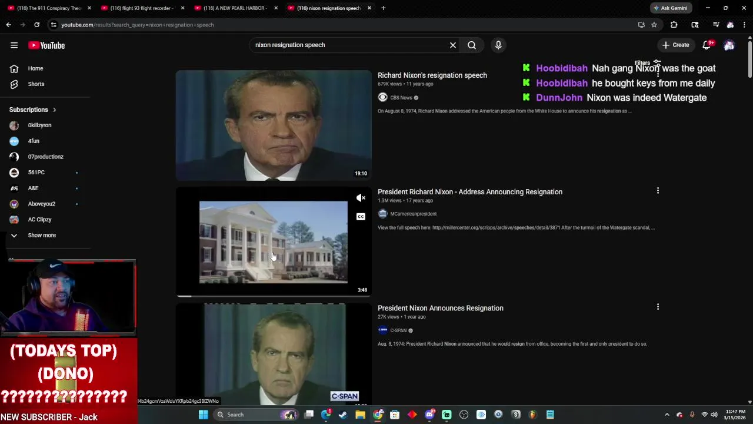Screen dimensions: 753x424
Task: Open the browser Extensions puzzle icon
Action: (x=674, y=25)
